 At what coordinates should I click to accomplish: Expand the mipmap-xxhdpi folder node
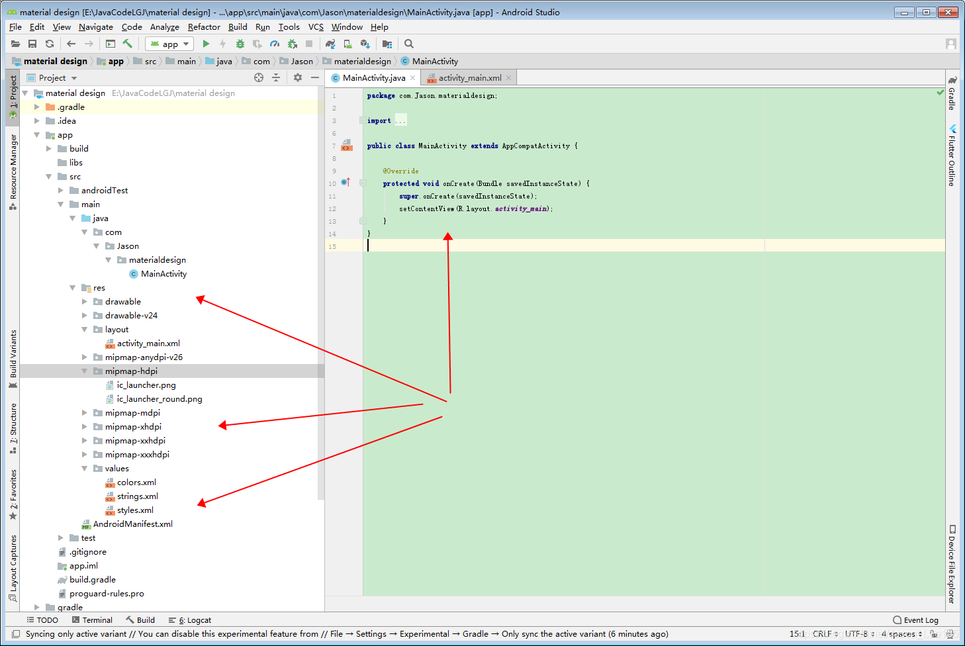click(85, 441)
